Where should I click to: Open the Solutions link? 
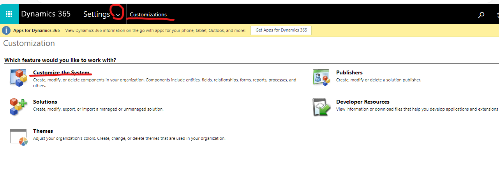point(45,102)
